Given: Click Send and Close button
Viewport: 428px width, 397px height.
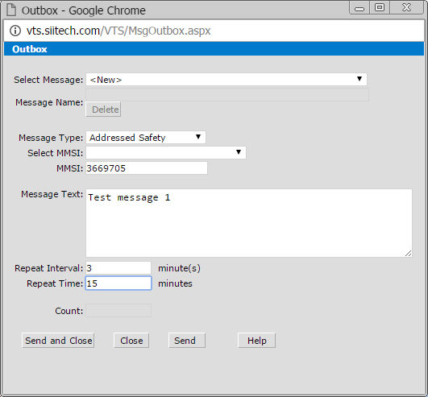Looking at the screenshot, I should pyautogui.click(x=58, y=341).
